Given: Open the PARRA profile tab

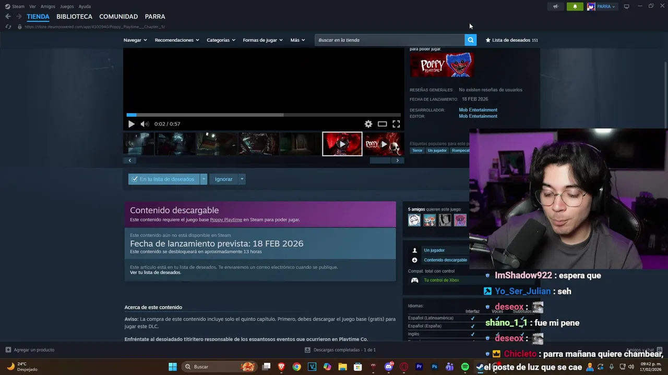Looking at the screenshot, I should pos(155,17).
